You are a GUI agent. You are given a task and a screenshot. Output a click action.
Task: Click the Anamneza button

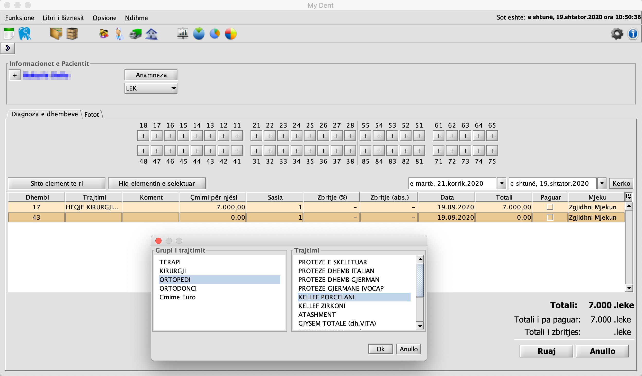pyautogui.click(x=151, y=75)
